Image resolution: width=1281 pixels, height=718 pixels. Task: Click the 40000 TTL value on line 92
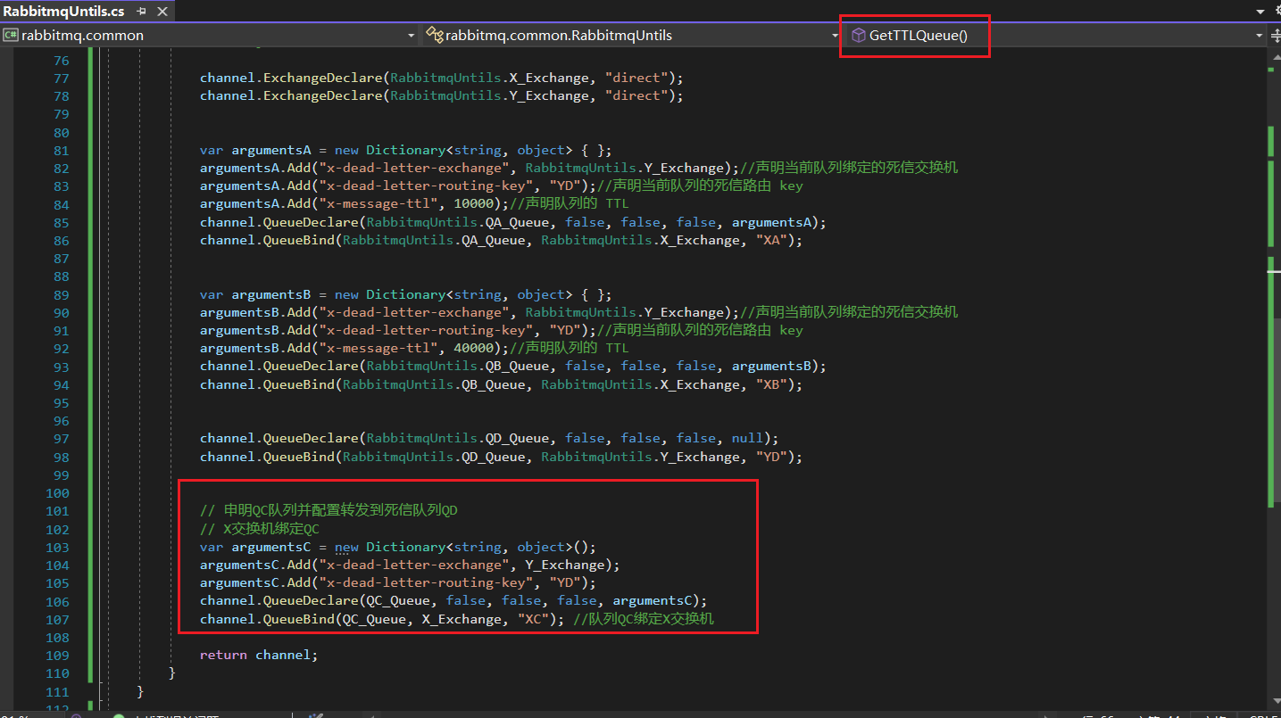pyautogui.click(x=474, y=349)
